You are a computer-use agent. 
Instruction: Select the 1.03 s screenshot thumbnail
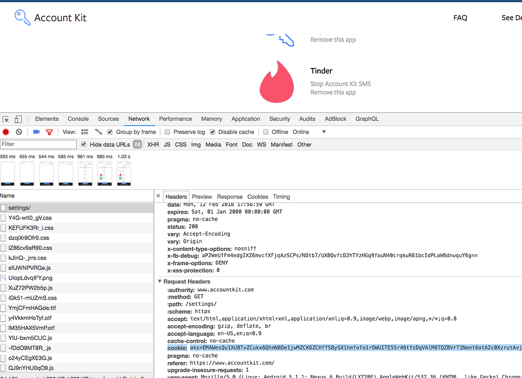pos(124,174)
